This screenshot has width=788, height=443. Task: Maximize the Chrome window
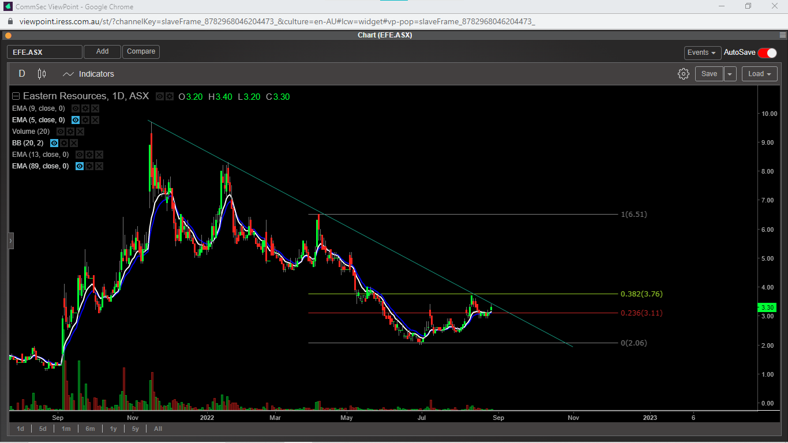pos(748,6)
